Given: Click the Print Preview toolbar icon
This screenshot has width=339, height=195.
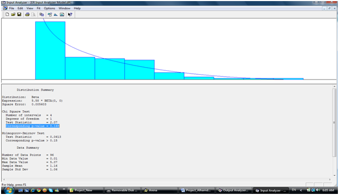Looking at the screenshot, I should (33, 15).
